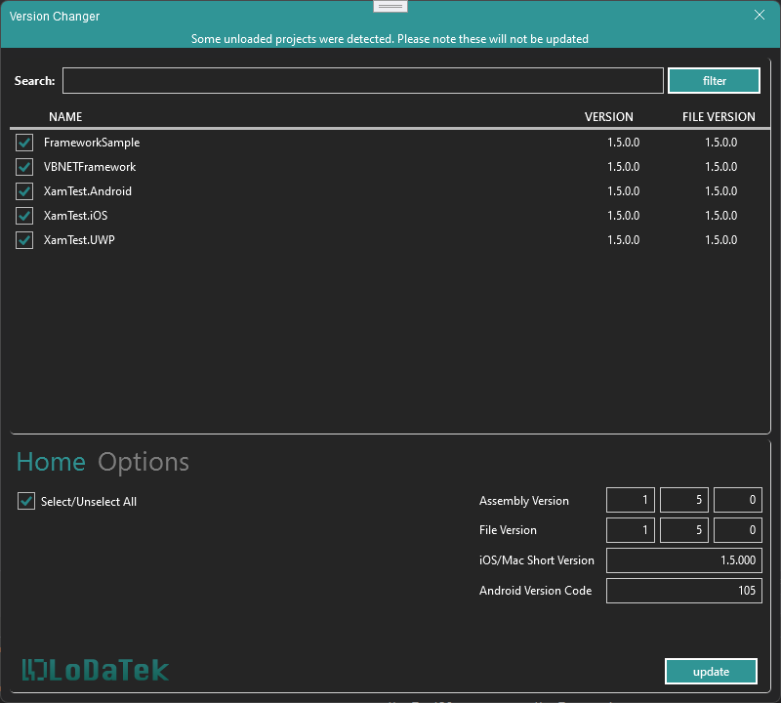
Task: Select the iOS/Mac Short Version field
Action: tap(683, 559)
